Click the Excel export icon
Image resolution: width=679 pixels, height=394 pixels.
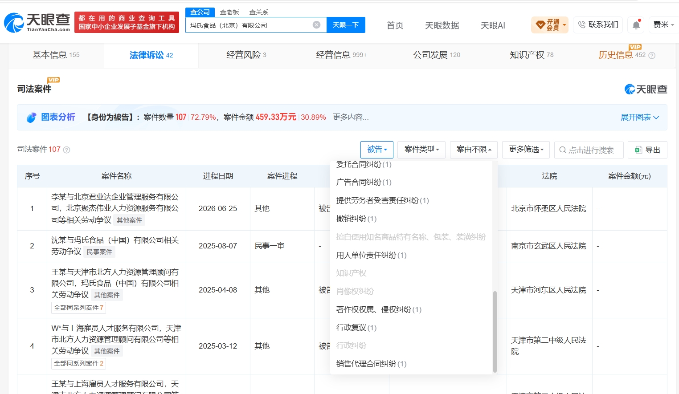click(638, 150)
